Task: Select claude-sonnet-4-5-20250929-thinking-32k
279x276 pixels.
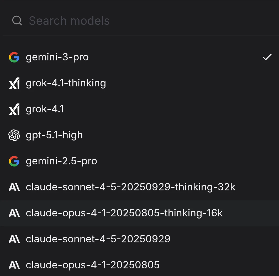Action: click(130, 187)
